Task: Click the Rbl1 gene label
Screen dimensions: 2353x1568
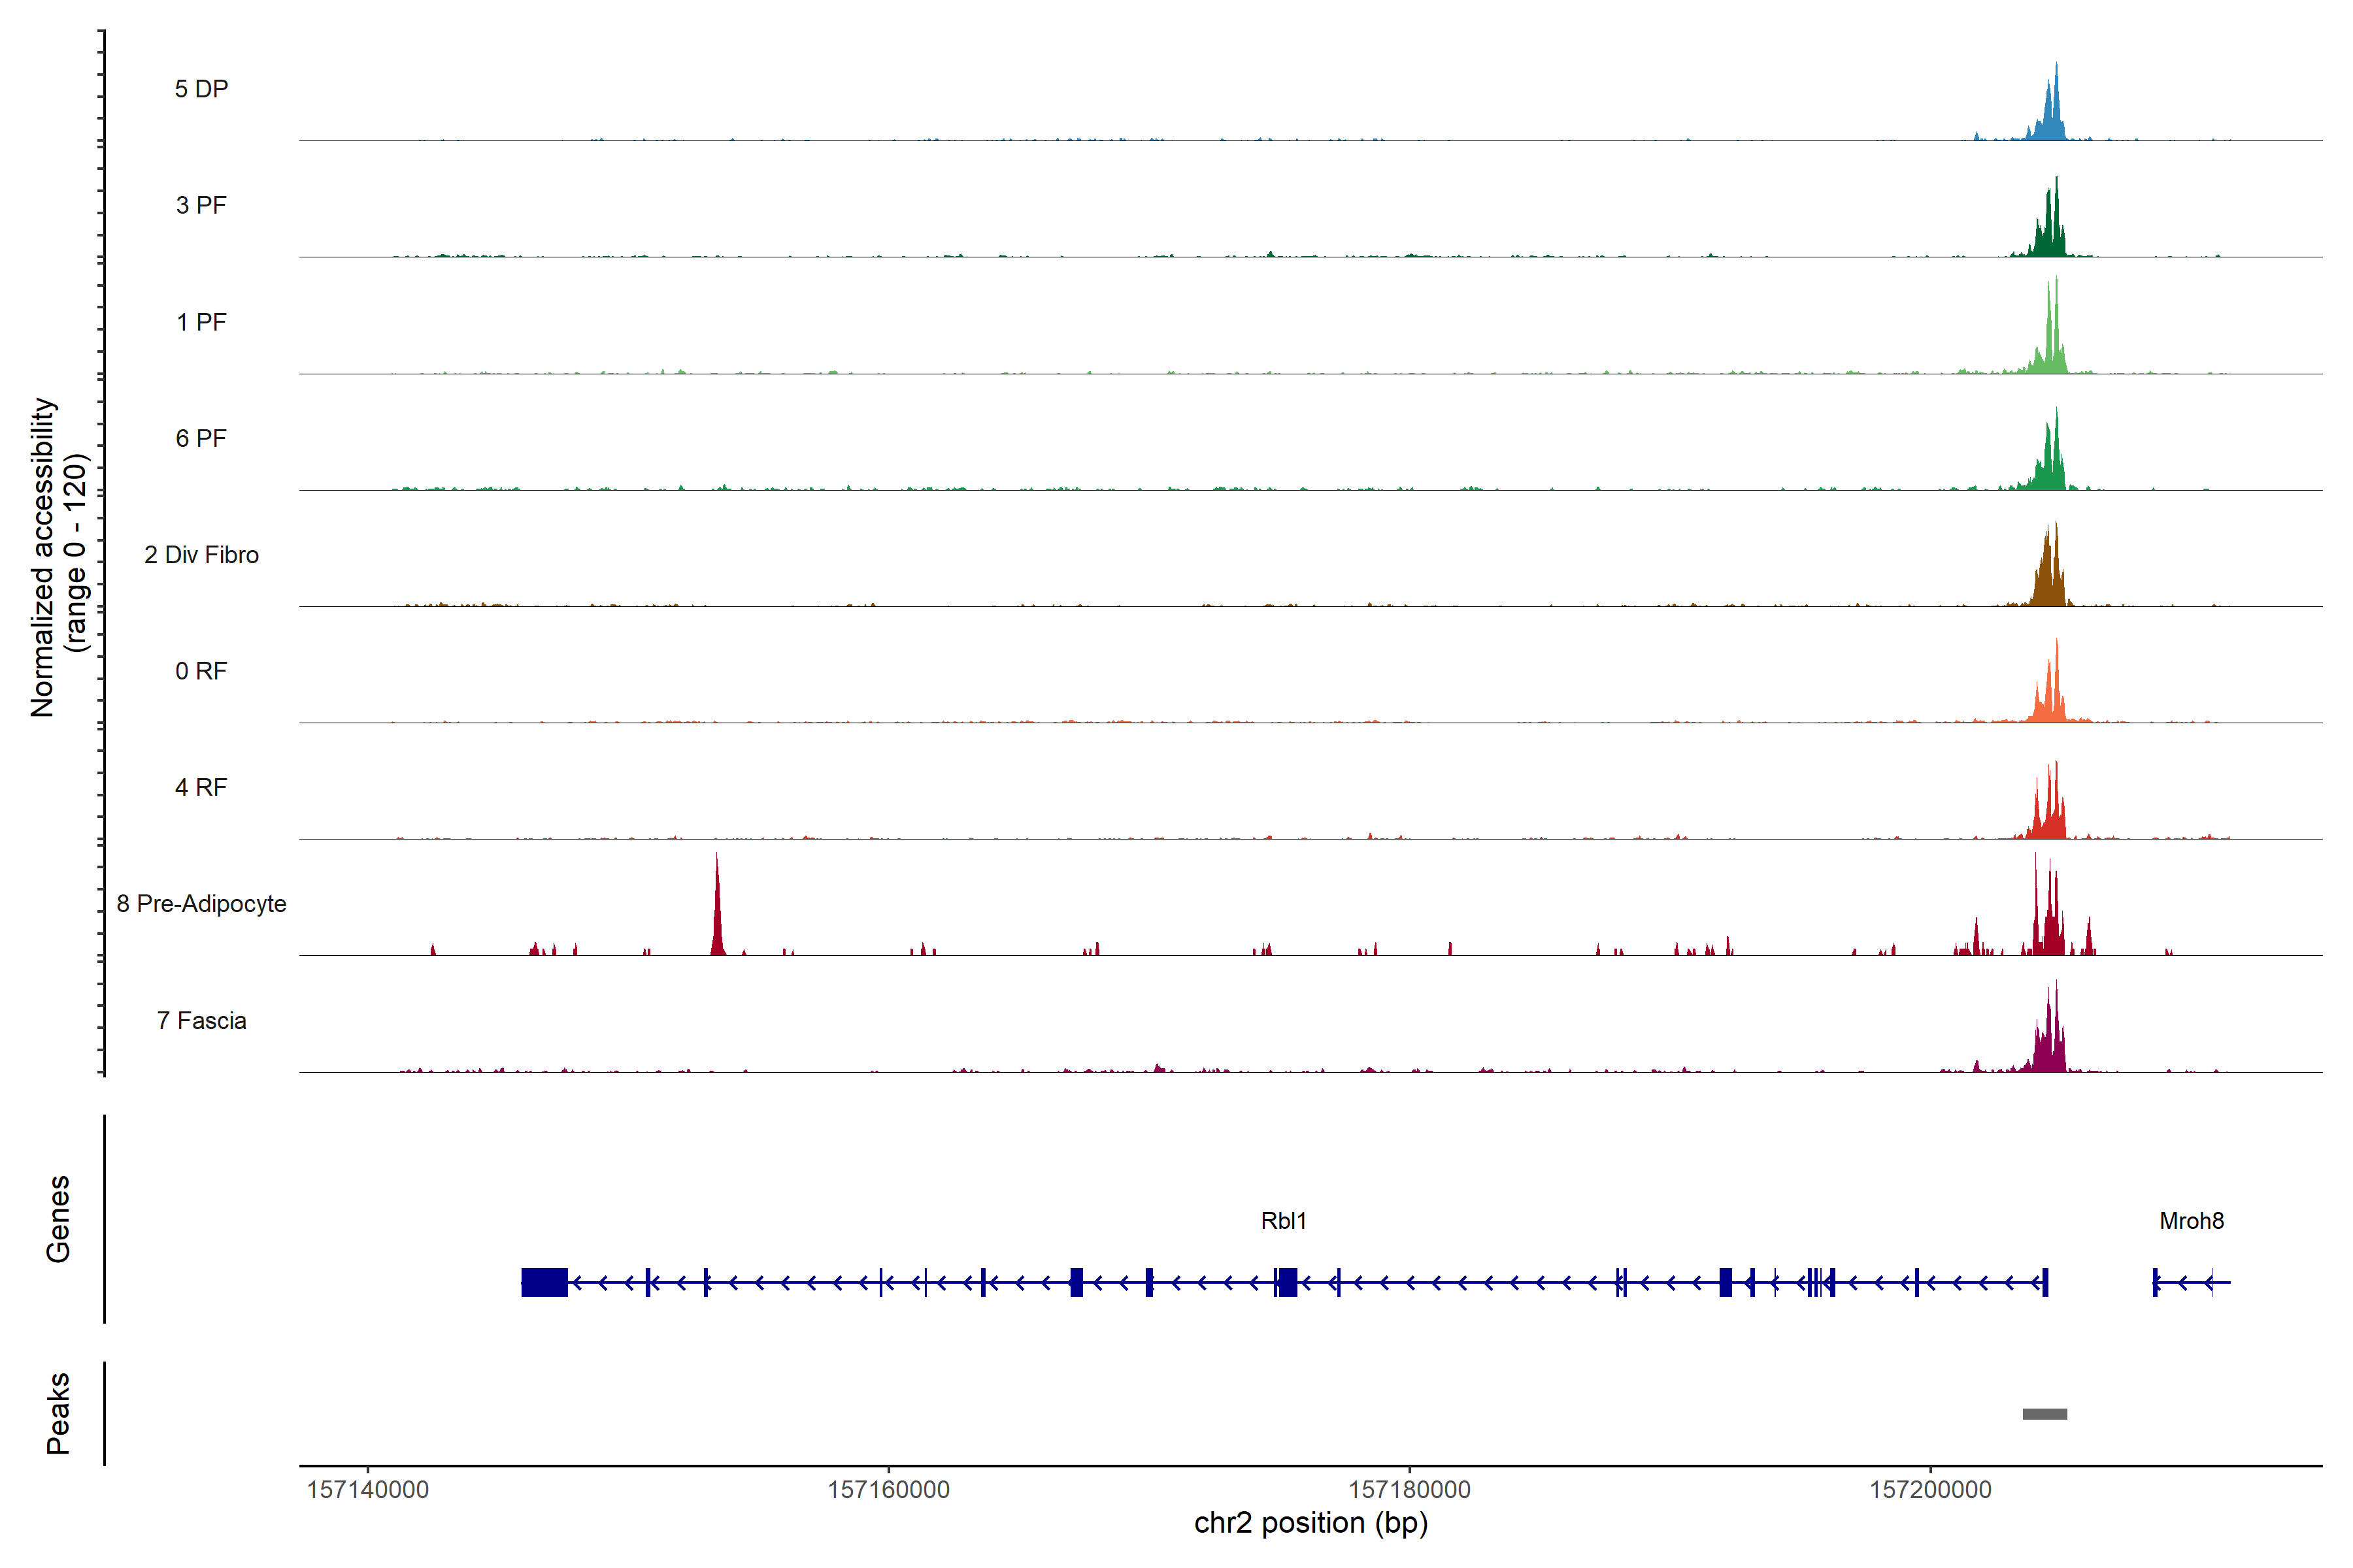Action: coord(1284,1221)
